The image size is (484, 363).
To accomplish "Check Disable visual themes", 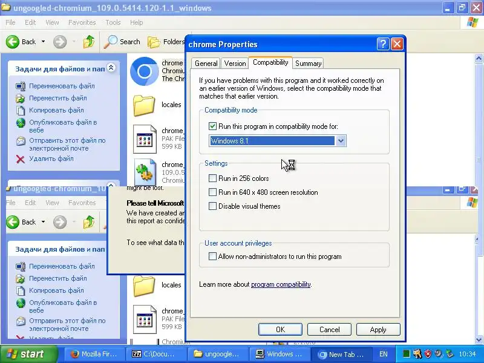I will [212, 206].
